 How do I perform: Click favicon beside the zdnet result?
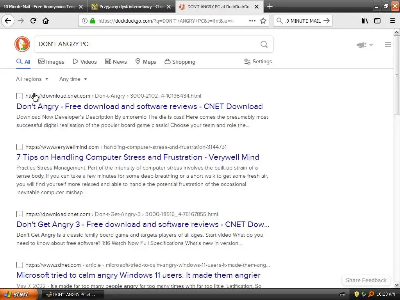point(20,265)
